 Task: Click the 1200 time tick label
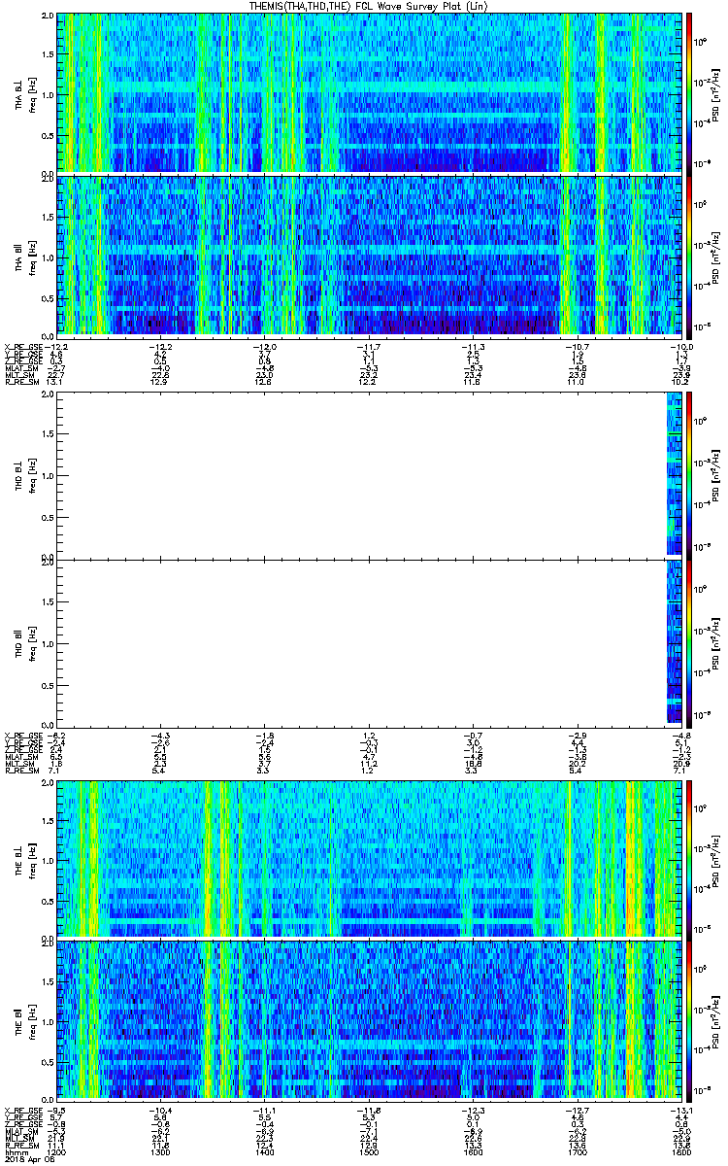[55, 1151]
